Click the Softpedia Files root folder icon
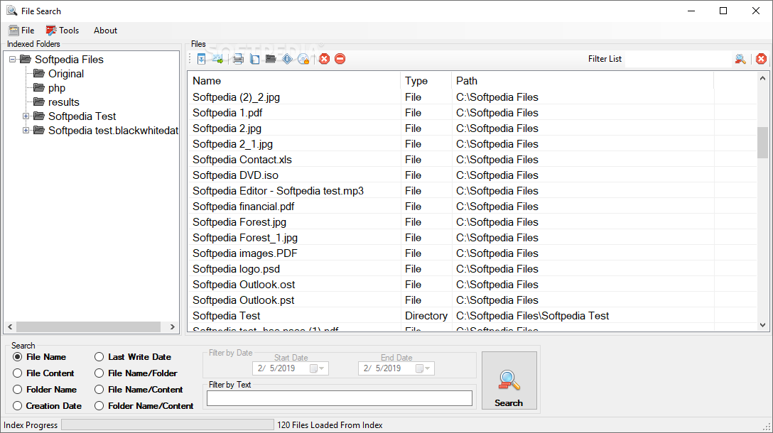 [25, 59]
